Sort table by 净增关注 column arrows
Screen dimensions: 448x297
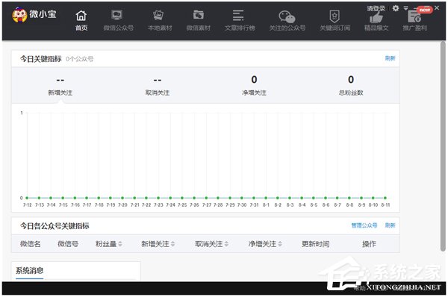click(280, 244)
